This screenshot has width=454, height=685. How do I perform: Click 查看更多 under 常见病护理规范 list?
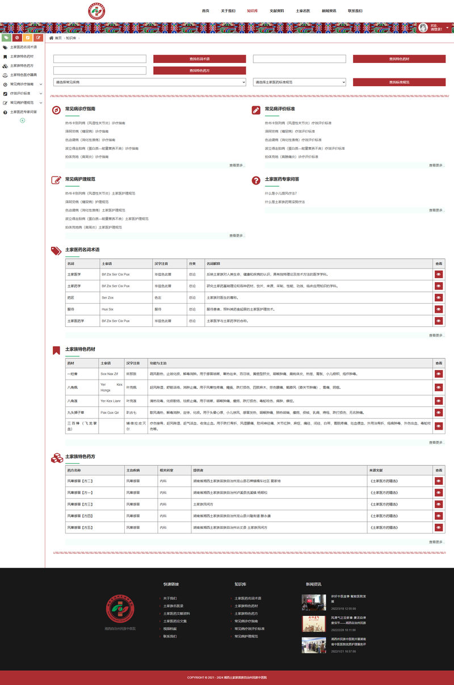[237, 235]
